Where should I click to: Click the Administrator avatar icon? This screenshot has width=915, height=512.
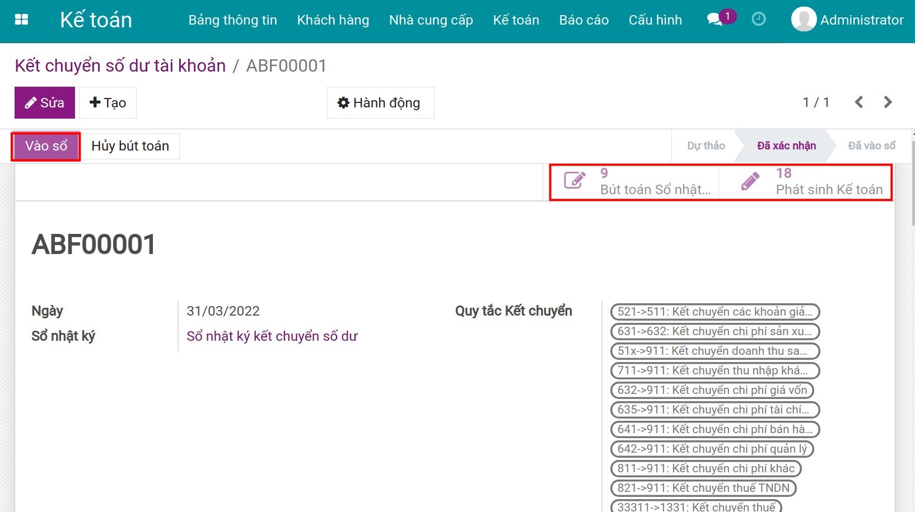(803, 20)
